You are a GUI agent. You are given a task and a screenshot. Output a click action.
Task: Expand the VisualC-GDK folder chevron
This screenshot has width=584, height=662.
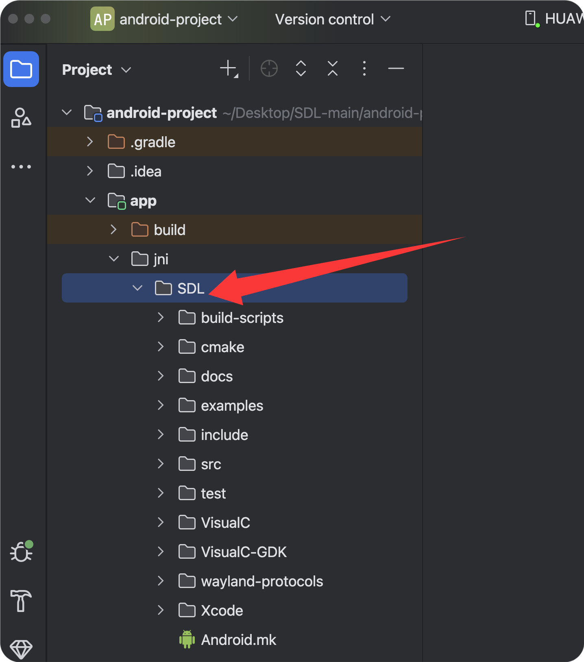161,552
